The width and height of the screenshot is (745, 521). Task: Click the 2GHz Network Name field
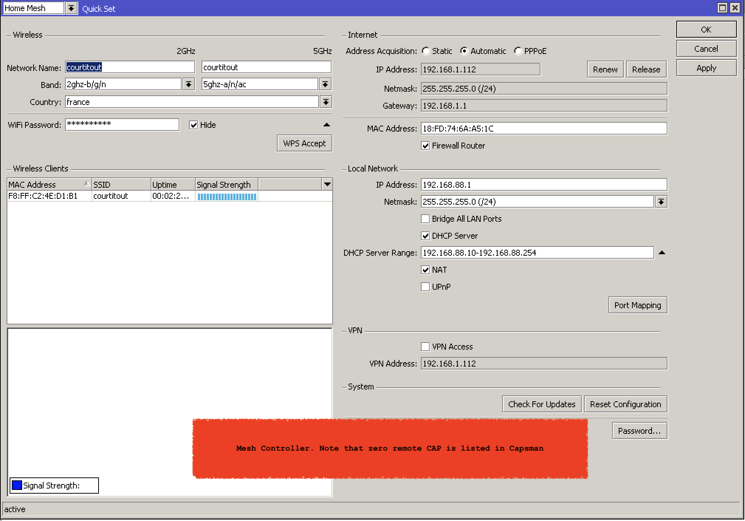(130, 67)
